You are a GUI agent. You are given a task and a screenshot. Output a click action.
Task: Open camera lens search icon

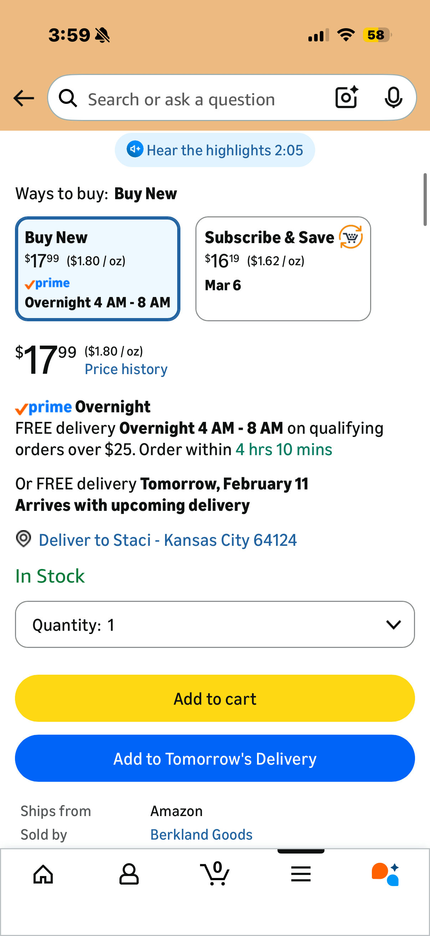pyautogui.click(x=347, y=97)
